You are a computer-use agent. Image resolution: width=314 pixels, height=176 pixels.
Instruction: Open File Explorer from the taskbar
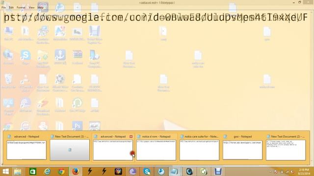coord(18,172)
